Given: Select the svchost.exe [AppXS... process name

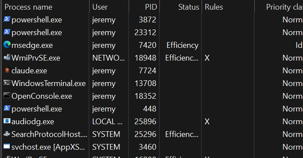Looking at the screenshot, I should [x=48, y=147].
